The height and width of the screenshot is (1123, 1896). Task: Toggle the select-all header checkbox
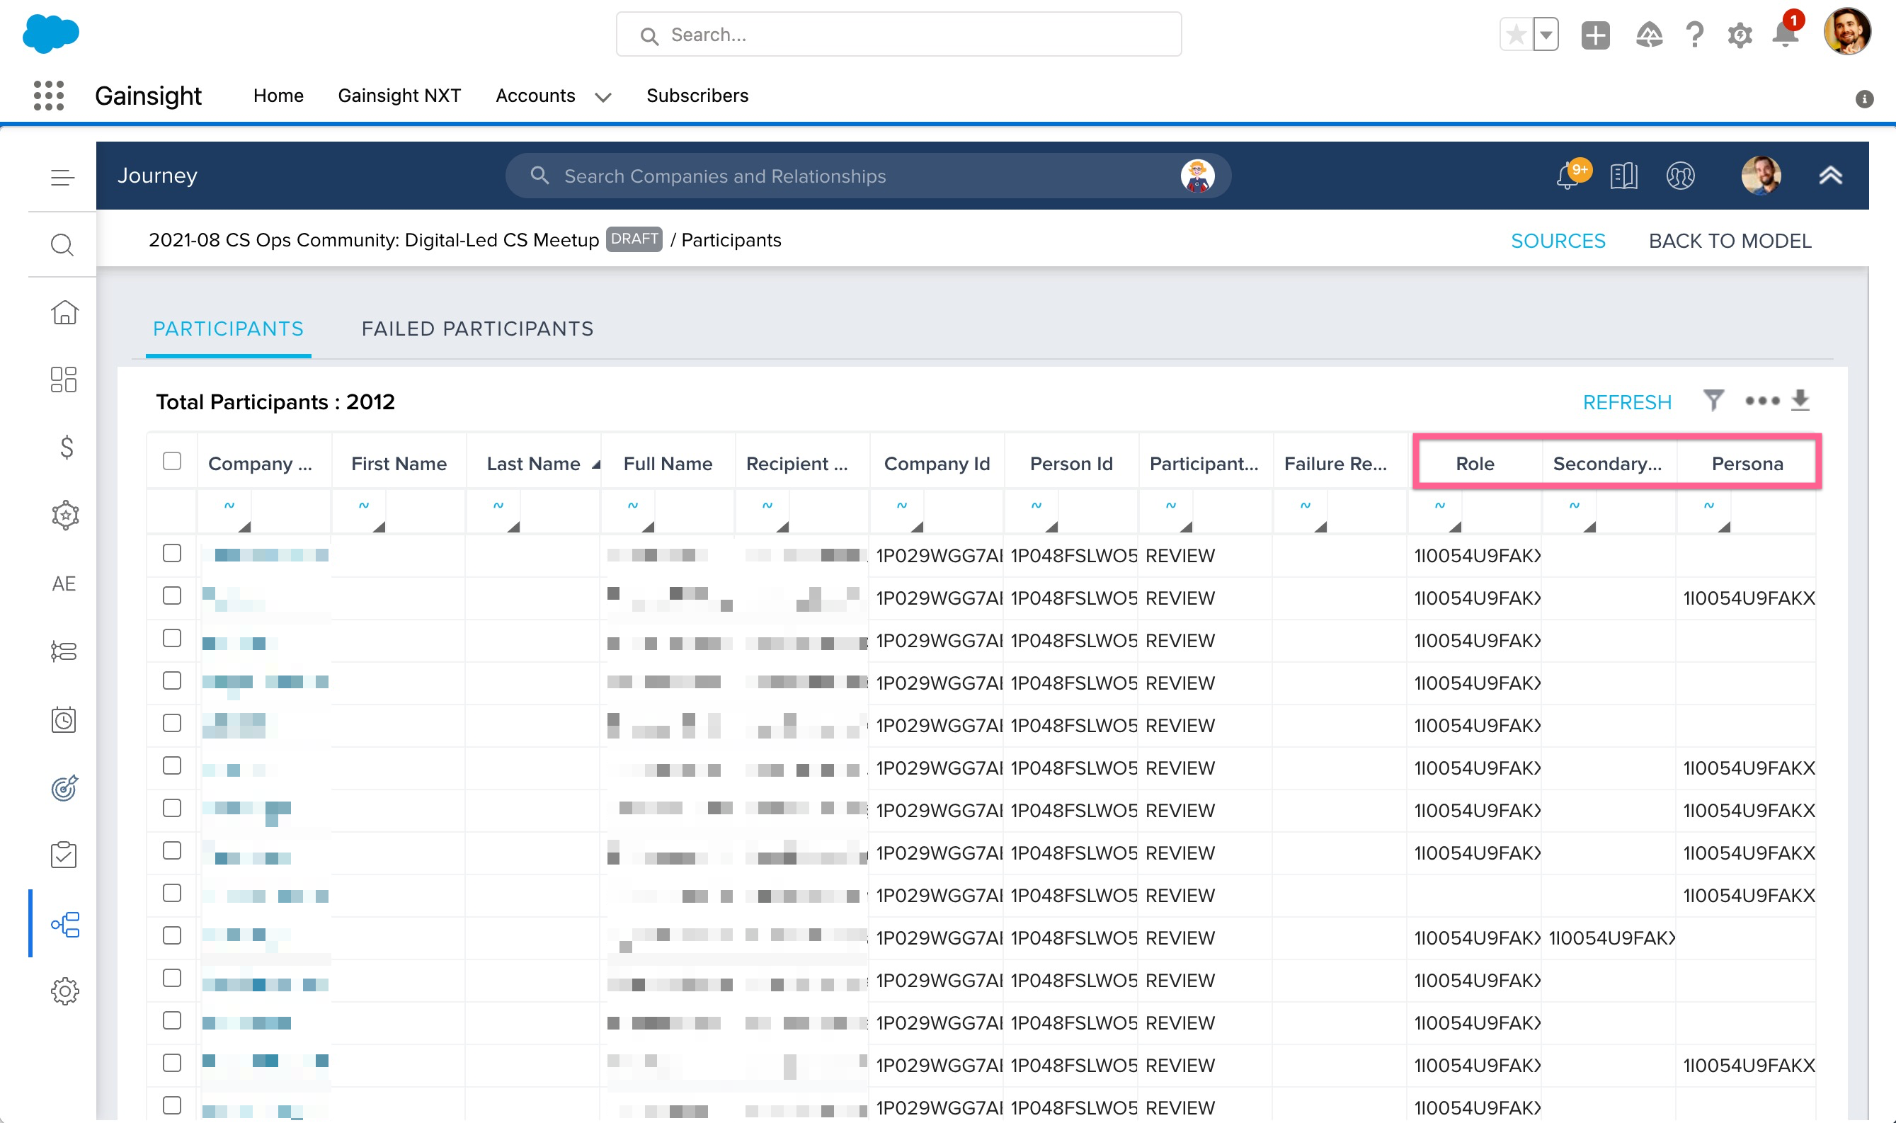172,462
